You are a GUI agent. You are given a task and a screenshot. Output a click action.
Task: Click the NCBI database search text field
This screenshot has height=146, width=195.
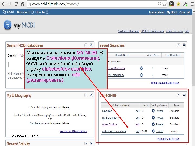click(x=17, y=65)
